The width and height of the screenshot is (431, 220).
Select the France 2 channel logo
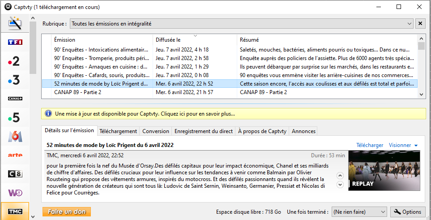point(15,61)
